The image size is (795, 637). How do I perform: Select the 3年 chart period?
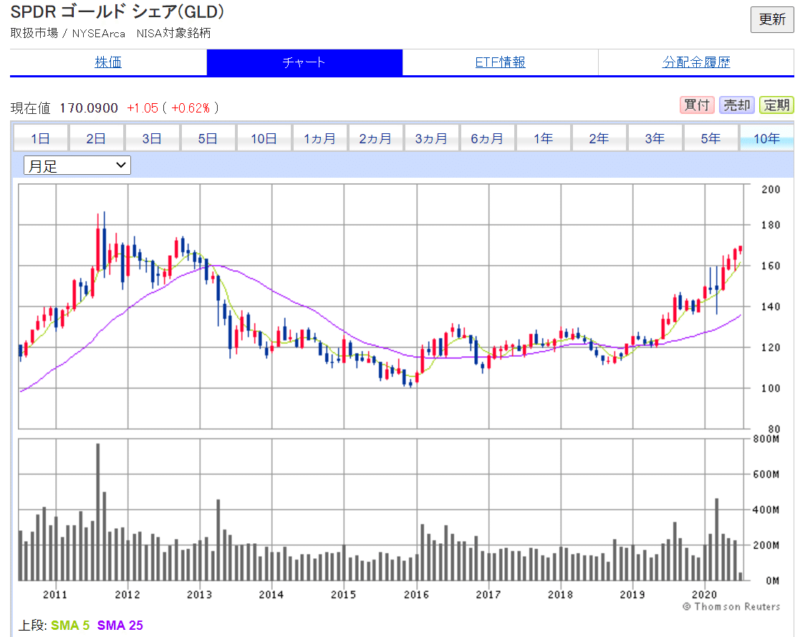655,138
